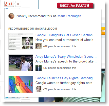Screen dimensions: 109x106
Task: Click the Now you can read a transcript description
Action: tap(66, 40)
